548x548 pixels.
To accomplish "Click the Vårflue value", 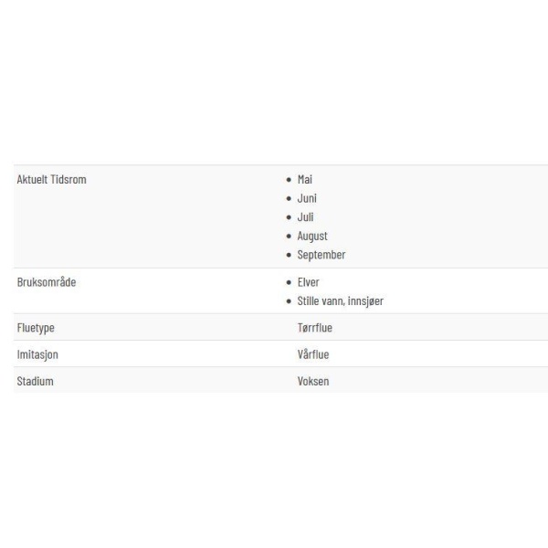I will [313, 354].
